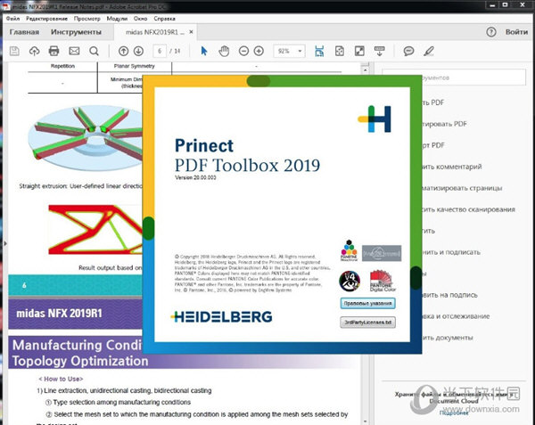The image size is (535, 425).
Task: Open search with magnifier icon
Action: [x=94, y=51]
